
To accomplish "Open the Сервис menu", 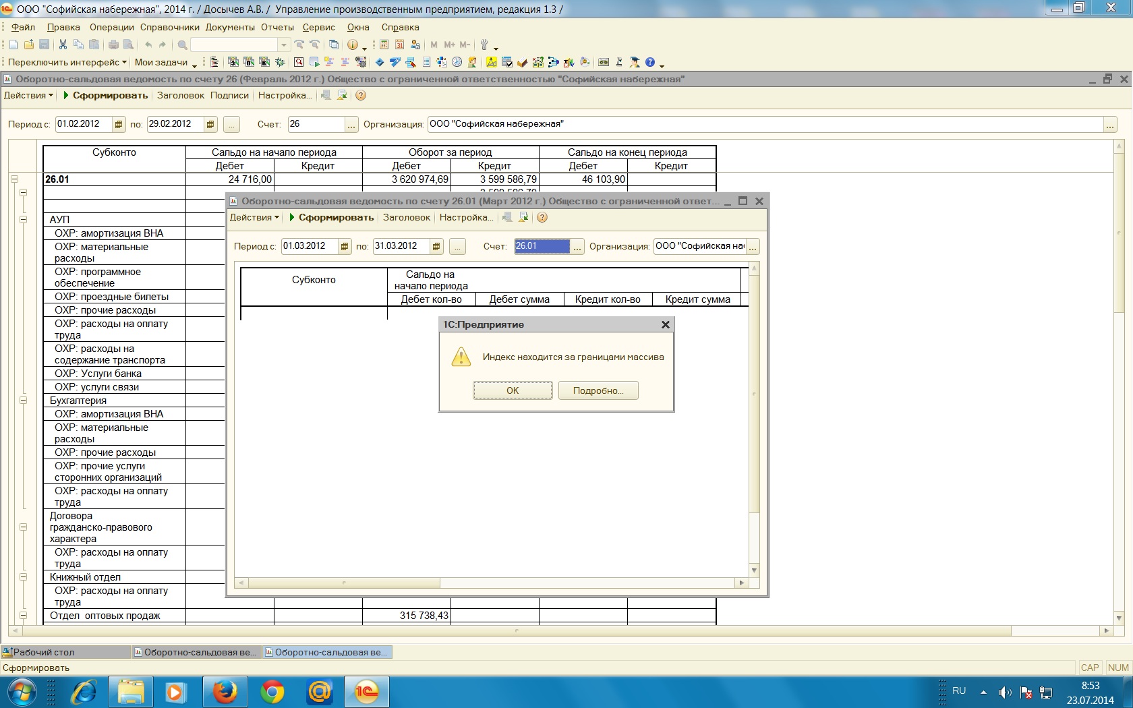I will coord(318,27).
